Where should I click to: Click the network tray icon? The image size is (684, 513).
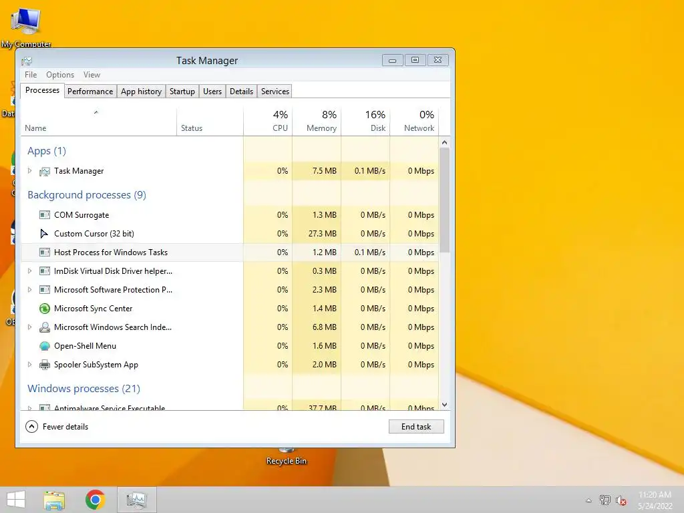(605, 500)
